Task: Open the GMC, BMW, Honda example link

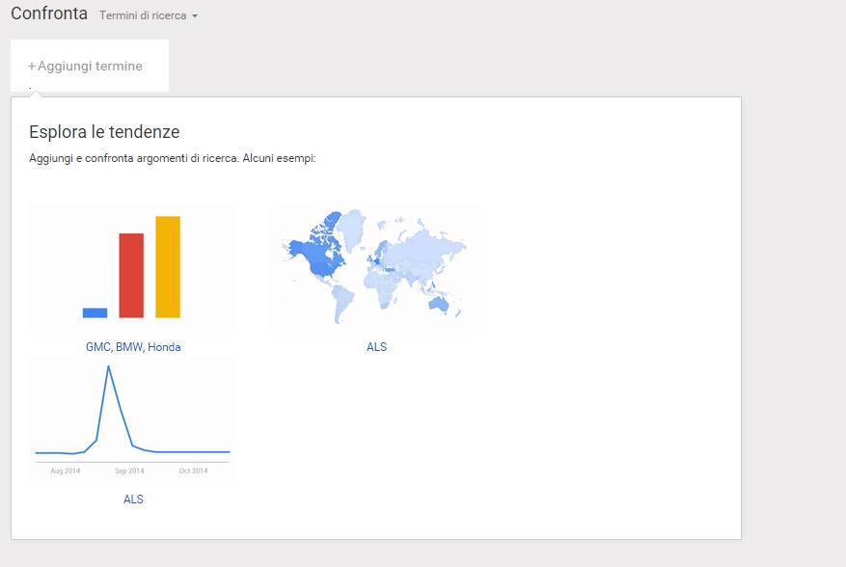Action: tap(133, 347)
